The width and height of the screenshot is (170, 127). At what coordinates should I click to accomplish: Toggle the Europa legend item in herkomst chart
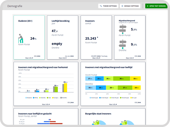pyautogui.click(x=56, y=98)
